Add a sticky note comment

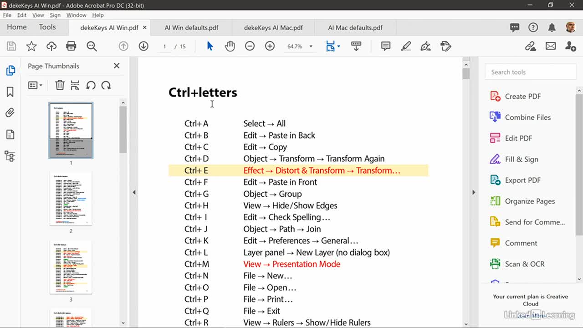[x=386, y=46]
